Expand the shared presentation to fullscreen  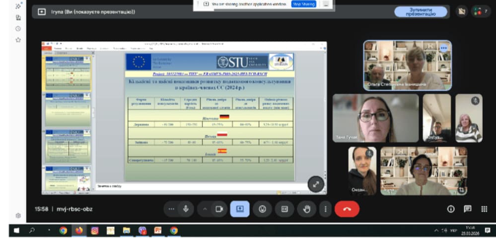[x=316, y=183]
